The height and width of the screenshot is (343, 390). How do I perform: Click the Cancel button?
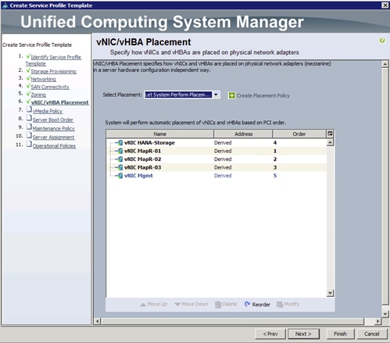pos(372,334)
